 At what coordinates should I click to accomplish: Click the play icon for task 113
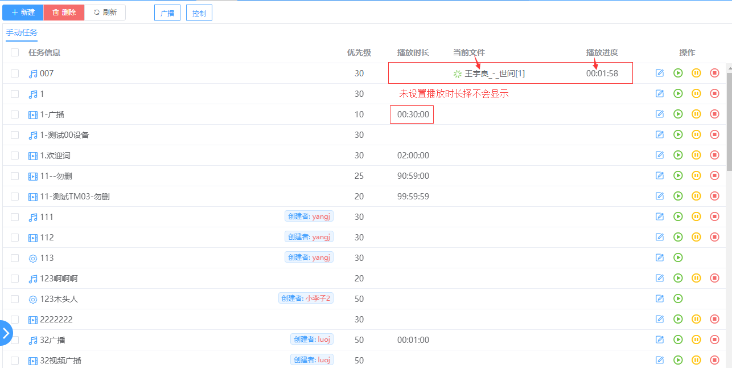point(678,257)
